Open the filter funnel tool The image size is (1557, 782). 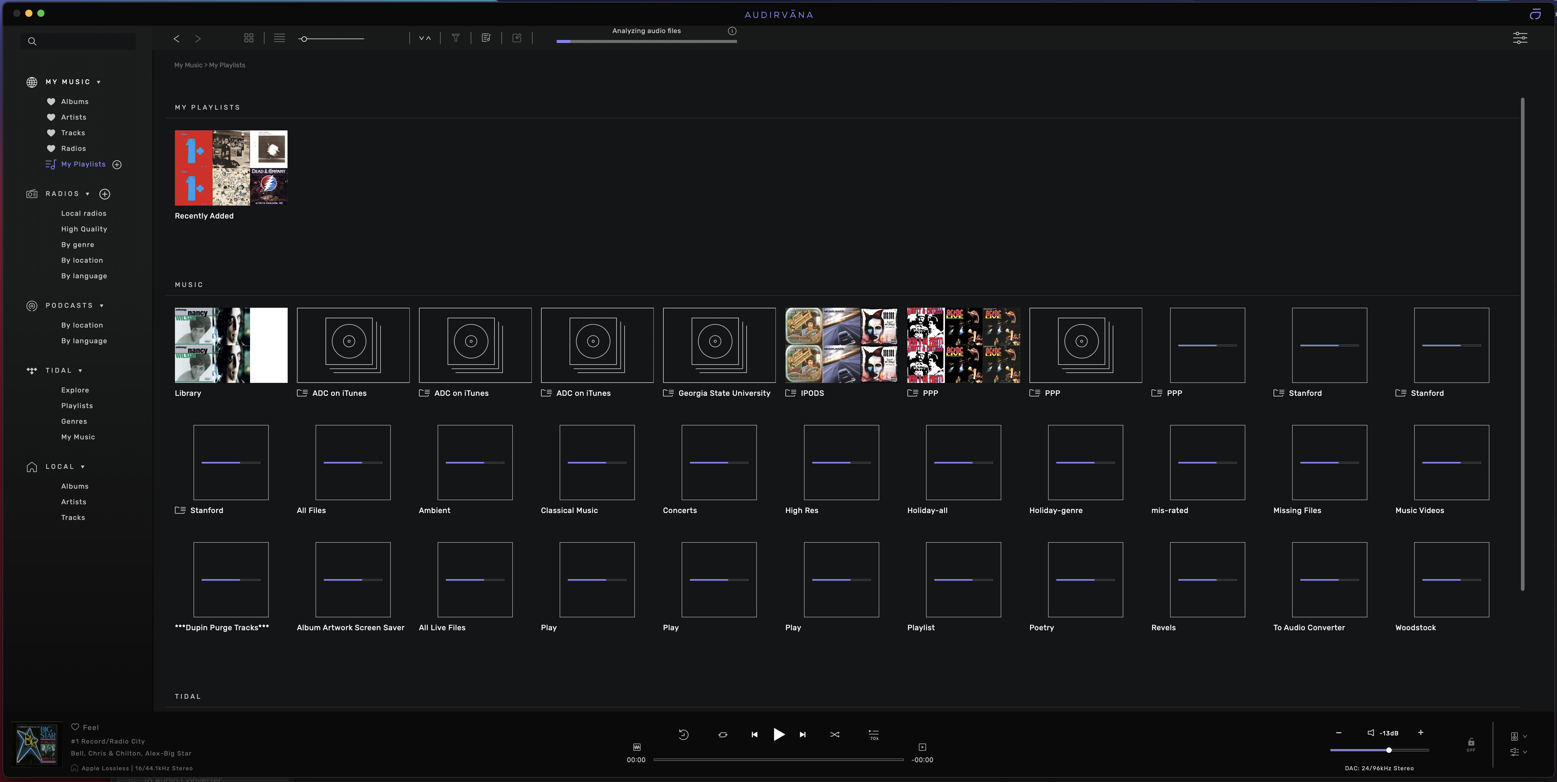click(x=456, y=38)
